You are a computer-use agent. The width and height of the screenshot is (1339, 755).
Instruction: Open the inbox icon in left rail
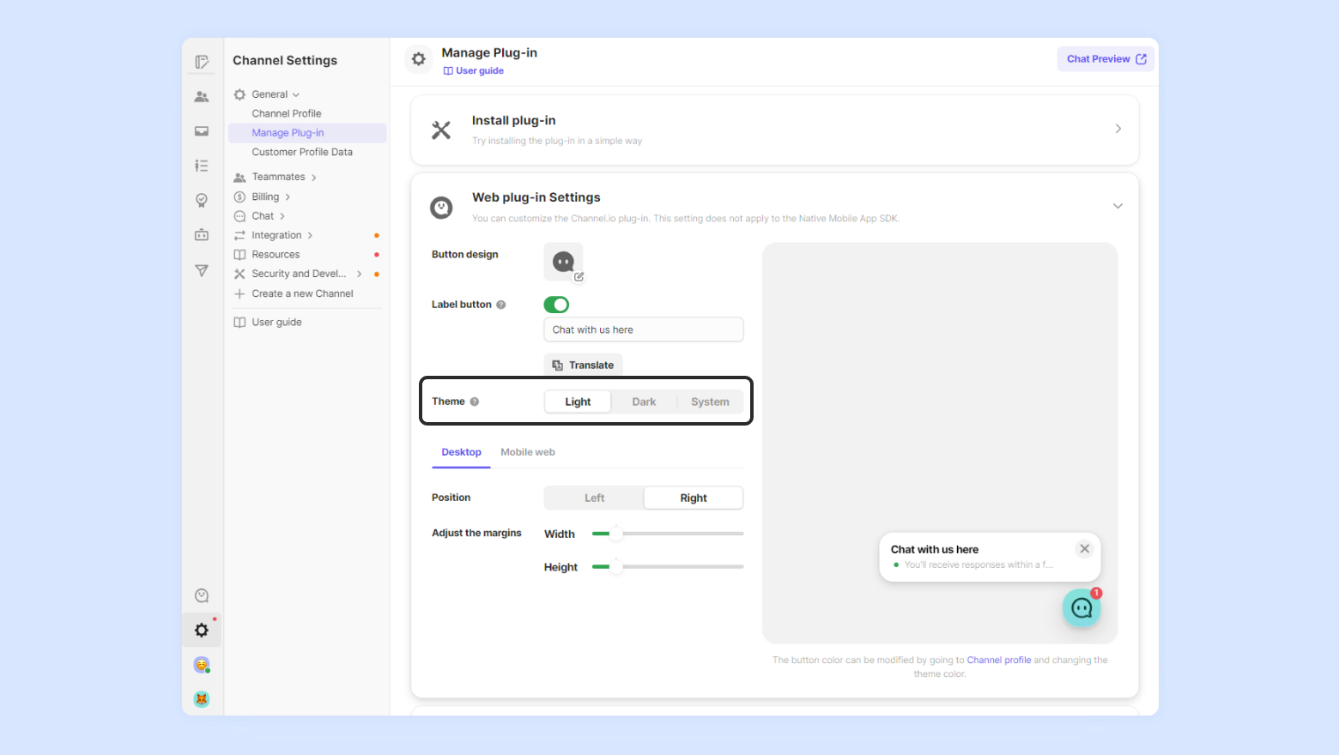pyautogui.click(x=202, y=131)
